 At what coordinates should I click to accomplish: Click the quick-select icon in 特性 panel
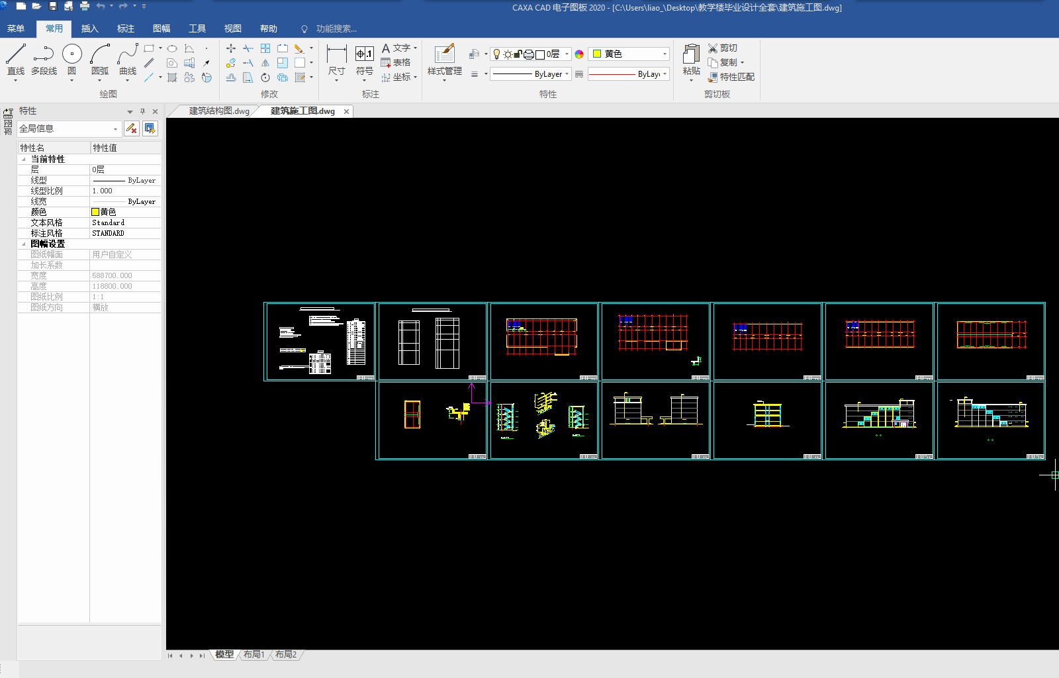[150, 128]
